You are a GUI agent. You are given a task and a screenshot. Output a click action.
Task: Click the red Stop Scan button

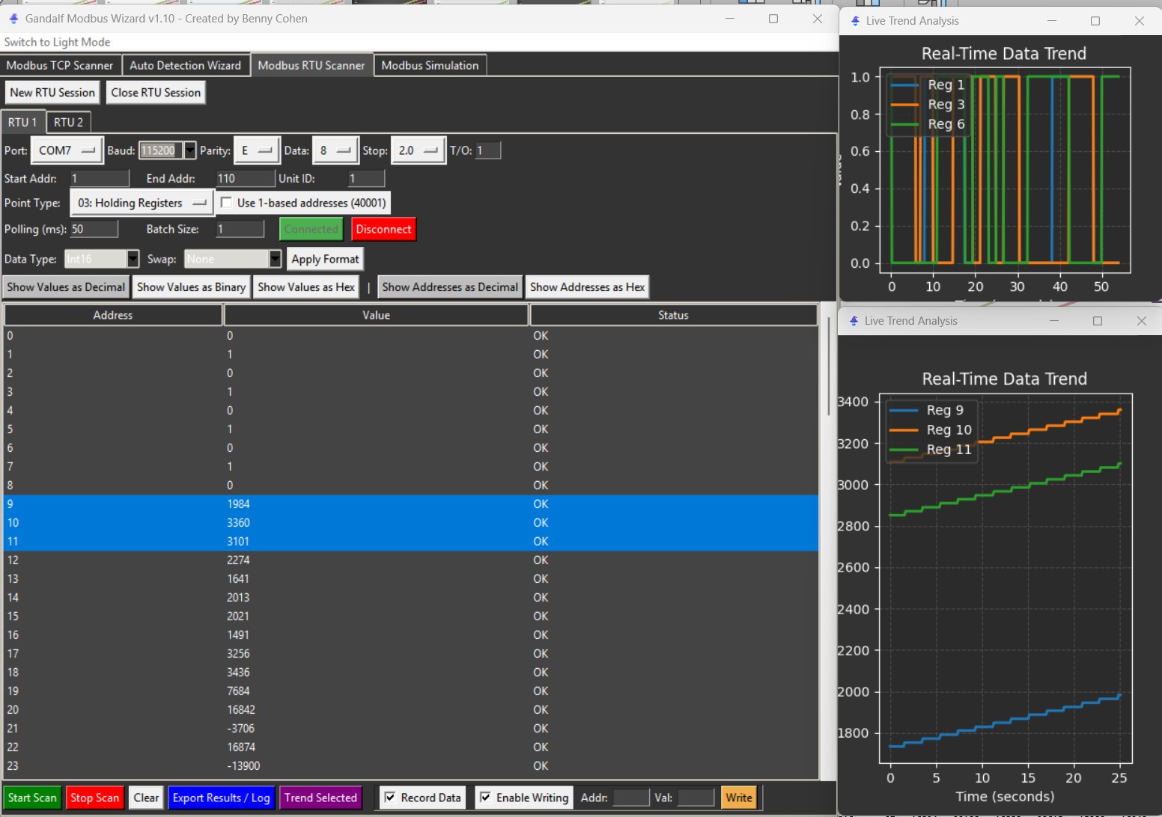(x=94, y=798)
